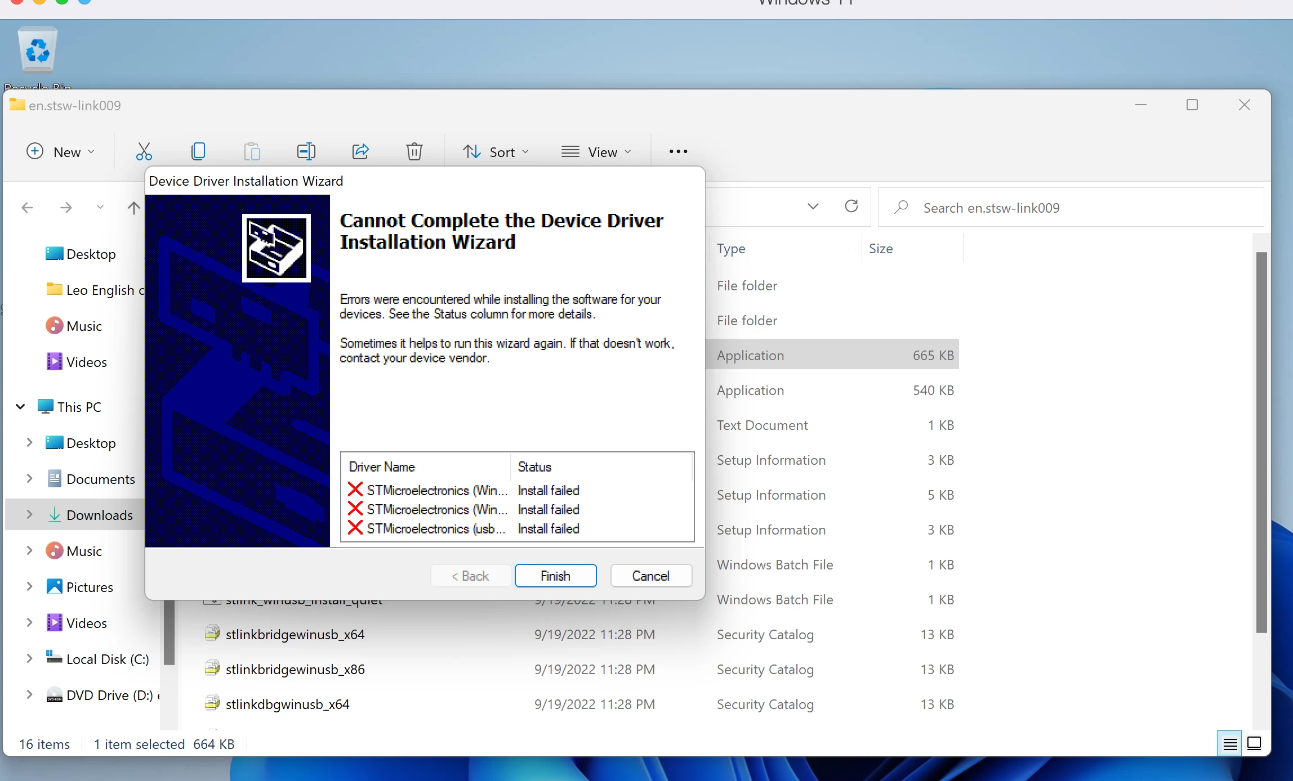Viewport: 1293px width, 781px height.
Task: Click the navigation pane scrollbar
Action: coord(169,633)
